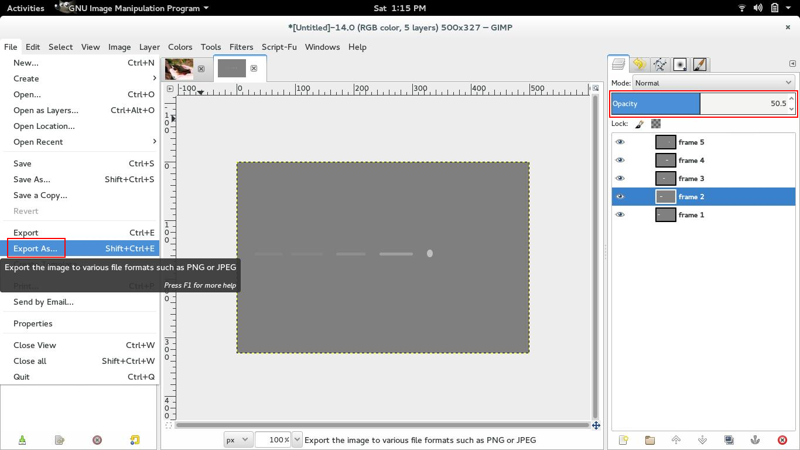Screen dimensions: 800x450
Task: Duplicate the selected layer icon
Action: [x=729, y=440]
